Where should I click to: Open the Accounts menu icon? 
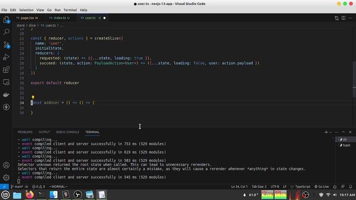click(x=6, y=165)
